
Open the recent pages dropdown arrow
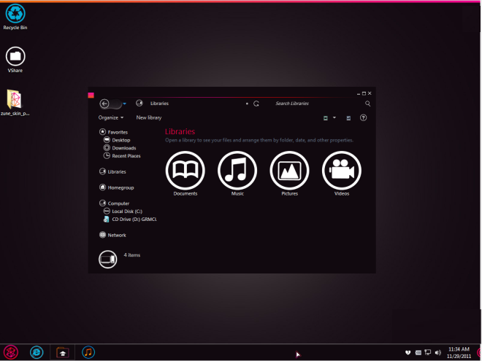(x=124, y=104)
